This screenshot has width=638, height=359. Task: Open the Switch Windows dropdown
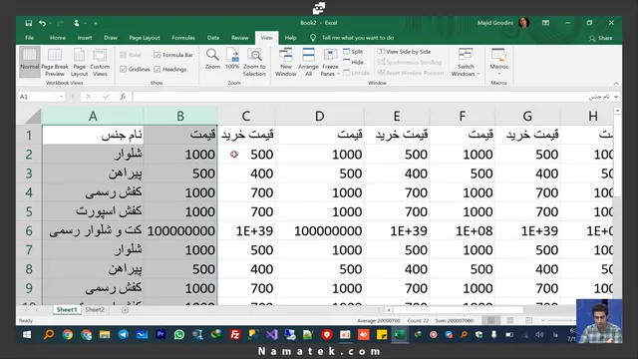(466, 62)
